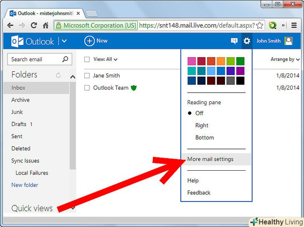Go forward in the browser
304x227 pixels.
click(22, 25)
